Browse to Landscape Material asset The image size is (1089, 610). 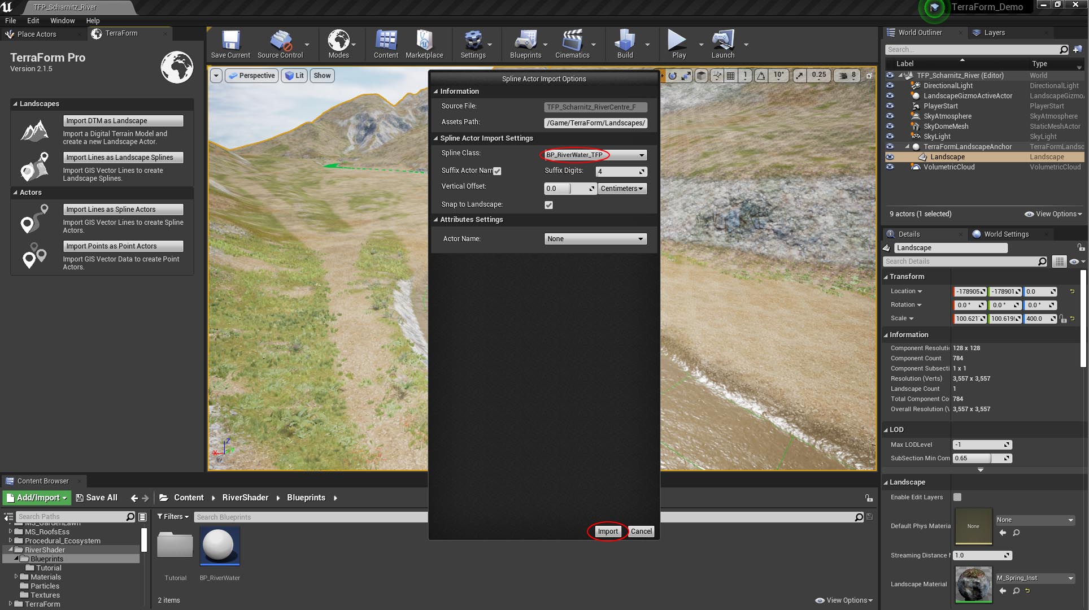pyautogui.click(x=1016, y=591)
